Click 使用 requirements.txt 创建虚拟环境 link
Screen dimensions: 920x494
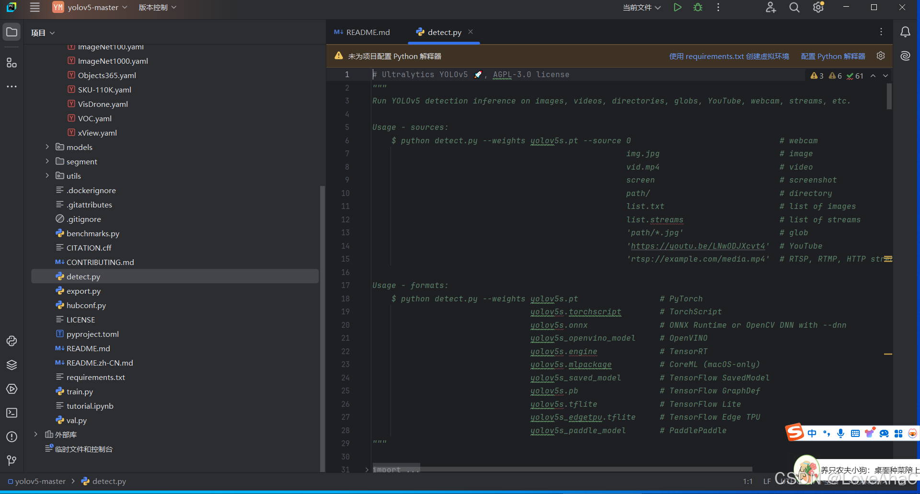coord(729,56)
